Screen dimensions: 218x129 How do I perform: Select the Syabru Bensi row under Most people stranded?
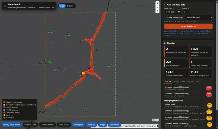click(189, 105)
